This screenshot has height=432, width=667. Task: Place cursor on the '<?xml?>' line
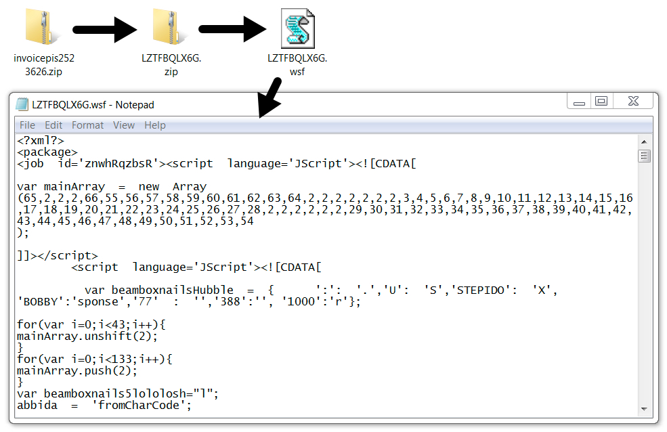click(41, 141)
